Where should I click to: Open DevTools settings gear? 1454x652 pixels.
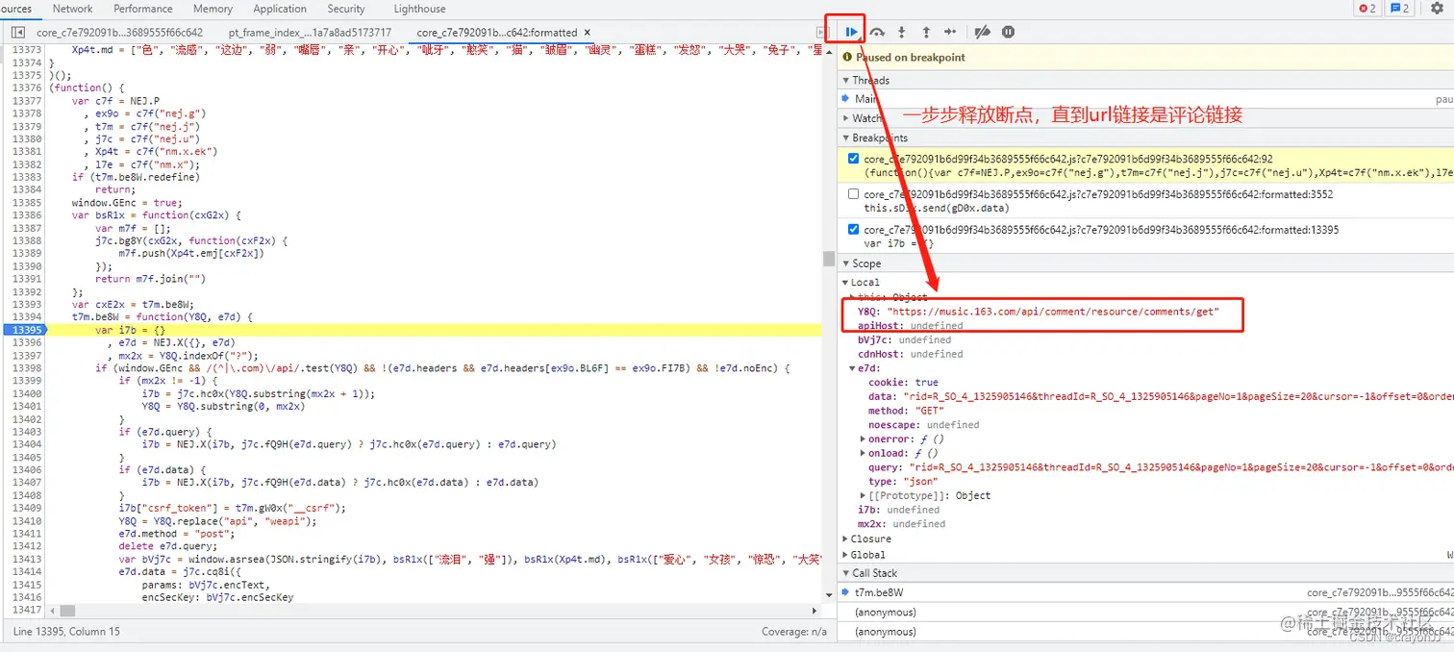click(1438, 9)
